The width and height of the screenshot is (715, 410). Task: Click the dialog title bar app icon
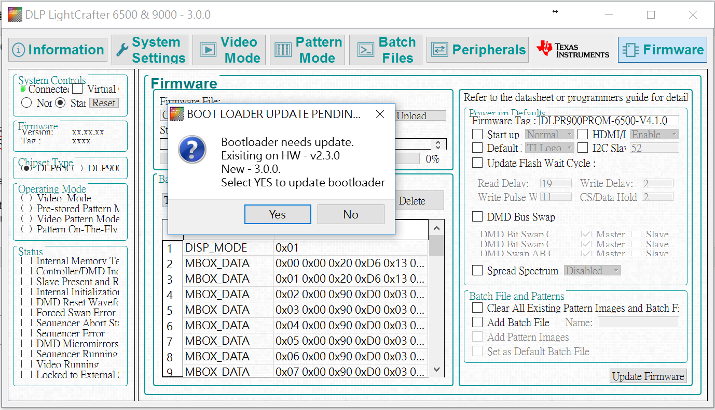click(x=177, y=114)
